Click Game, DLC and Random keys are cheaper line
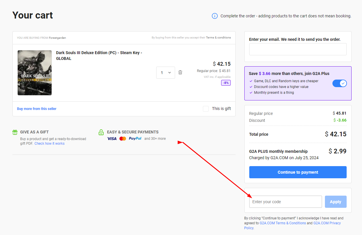362x235 pixels. click(x=286, y=81)
